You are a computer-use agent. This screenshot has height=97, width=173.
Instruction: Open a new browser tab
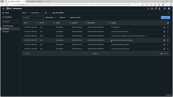coord(49,1)
